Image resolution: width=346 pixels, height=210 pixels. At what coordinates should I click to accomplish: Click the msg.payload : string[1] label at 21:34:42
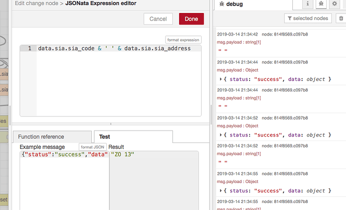coord(239,42)
